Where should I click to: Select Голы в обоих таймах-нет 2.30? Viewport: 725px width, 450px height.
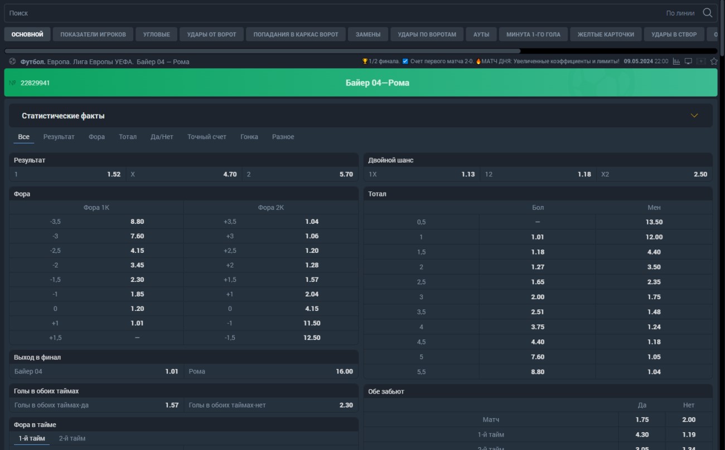[x=271, y=405]
